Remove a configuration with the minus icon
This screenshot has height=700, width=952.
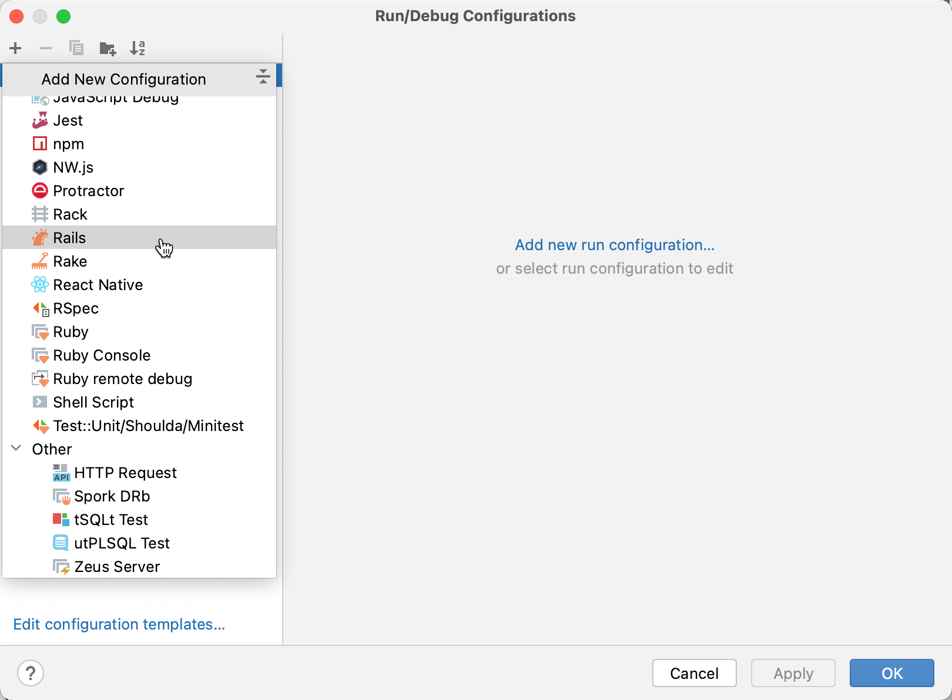pyautogui.click(x=46, y=48)
